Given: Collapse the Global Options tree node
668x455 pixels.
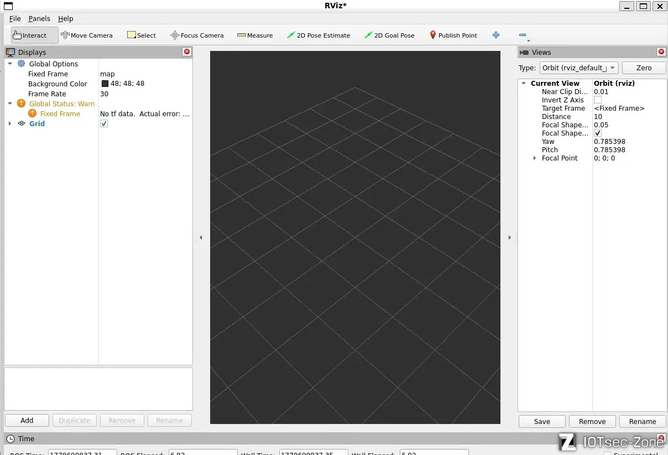Looking at the screenshot, I should (x=10, y=64).
